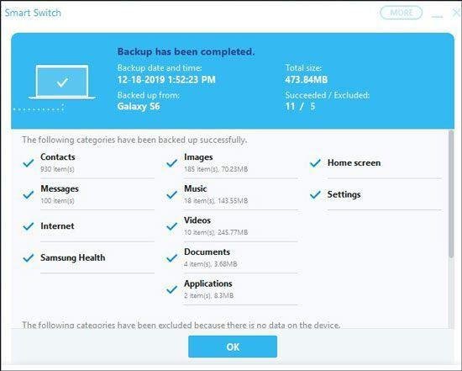Open the MORE menu button

pos(401,13)
